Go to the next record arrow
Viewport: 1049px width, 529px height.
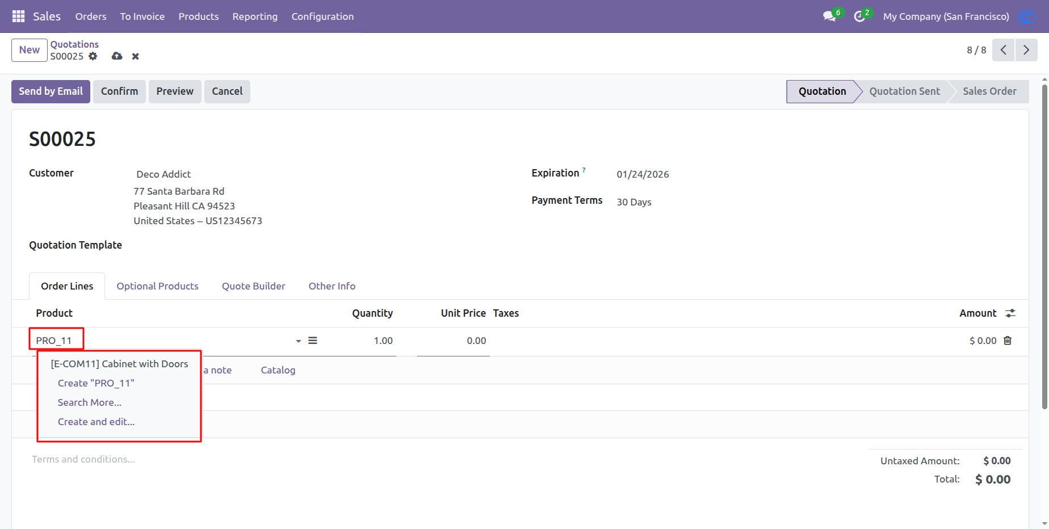point(1026,50)
